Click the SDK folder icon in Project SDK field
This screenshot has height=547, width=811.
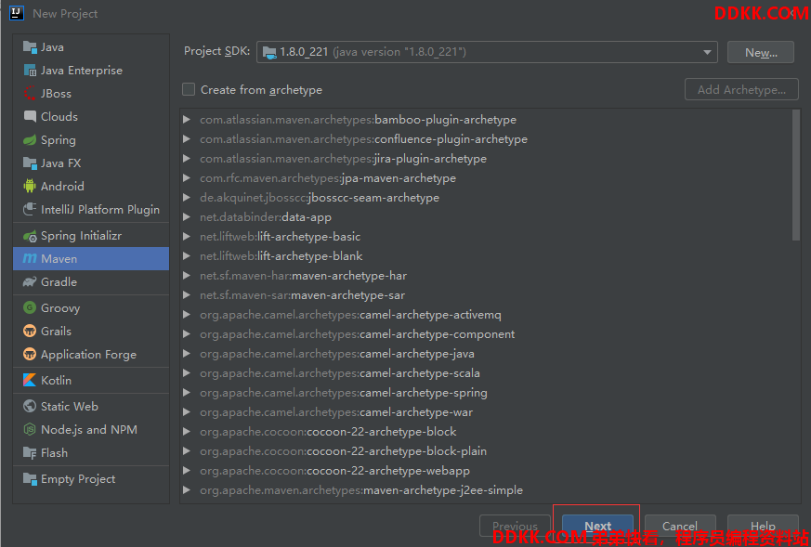[x=269, y=52]
